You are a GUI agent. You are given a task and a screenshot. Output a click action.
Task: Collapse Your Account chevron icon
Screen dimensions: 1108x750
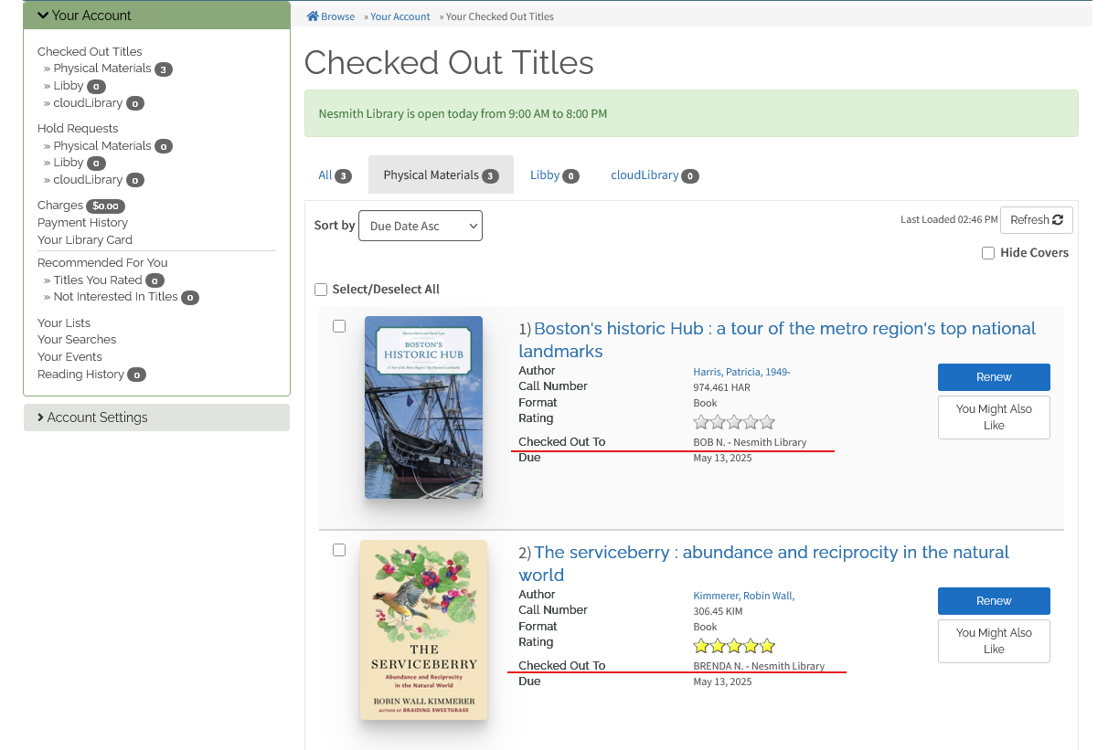click(43, 16)
